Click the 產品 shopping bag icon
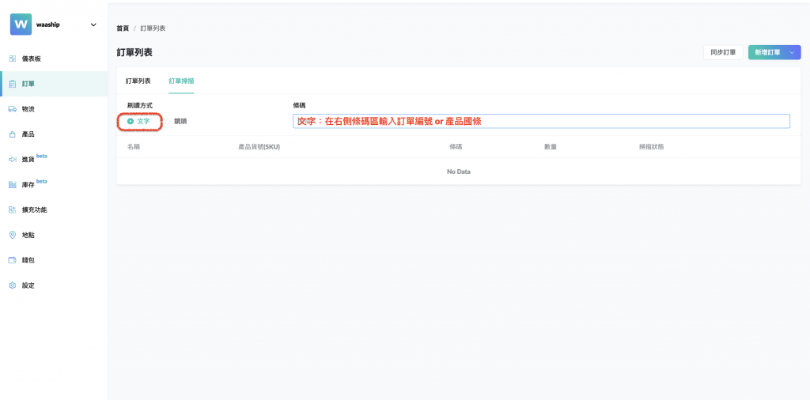The height and width of the screenshot is (400, 810). 13,134
